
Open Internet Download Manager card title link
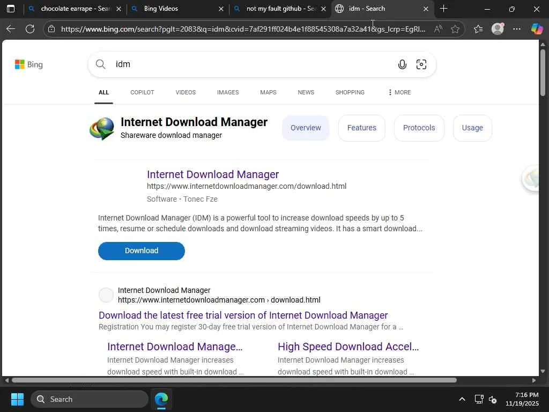tap(213, 174)
